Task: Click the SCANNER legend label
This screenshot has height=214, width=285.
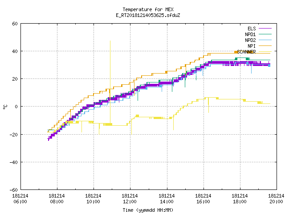Action: point(246,52)
